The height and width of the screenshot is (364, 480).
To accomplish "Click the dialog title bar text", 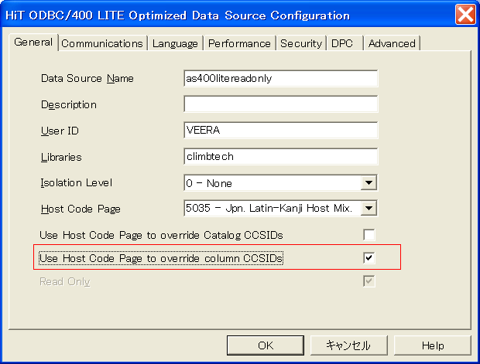I will [x=177, y=15].
